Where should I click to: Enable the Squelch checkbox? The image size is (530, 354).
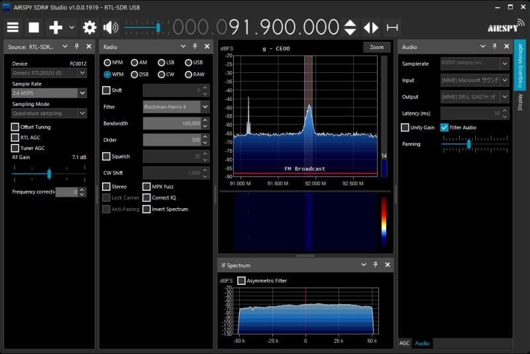pos(106,156)
